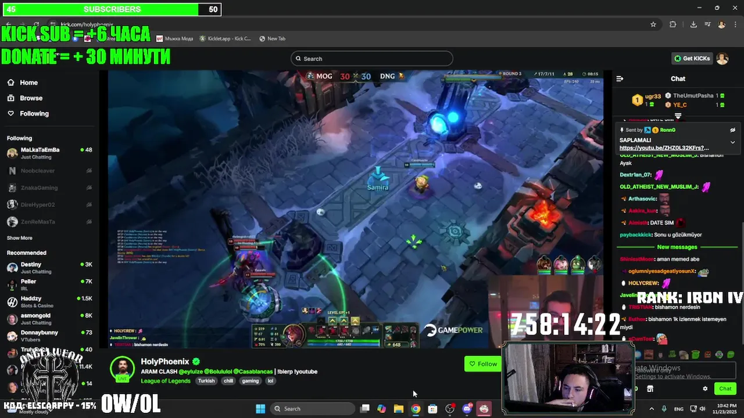
Task: Expand the gift leaderboard handle
Action: (678, 117)
